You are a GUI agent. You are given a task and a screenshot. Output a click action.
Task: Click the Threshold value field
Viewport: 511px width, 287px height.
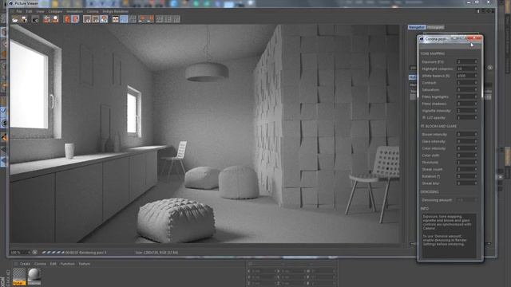click(467, 162)
